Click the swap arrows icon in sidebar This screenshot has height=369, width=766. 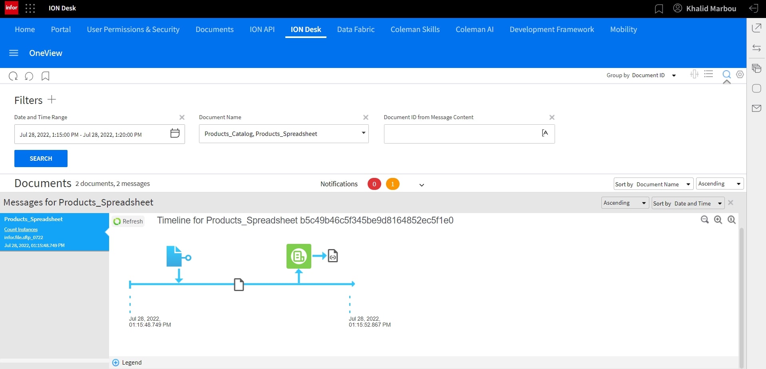pos(756,48)
